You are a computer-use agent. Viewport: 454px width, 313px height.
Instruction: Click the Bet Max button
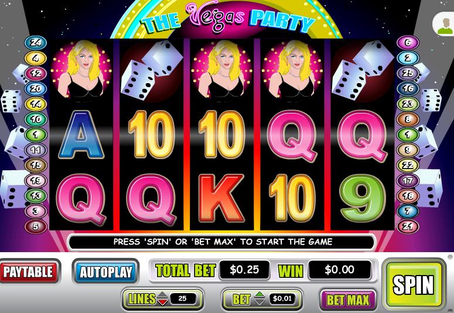point(348,300)
